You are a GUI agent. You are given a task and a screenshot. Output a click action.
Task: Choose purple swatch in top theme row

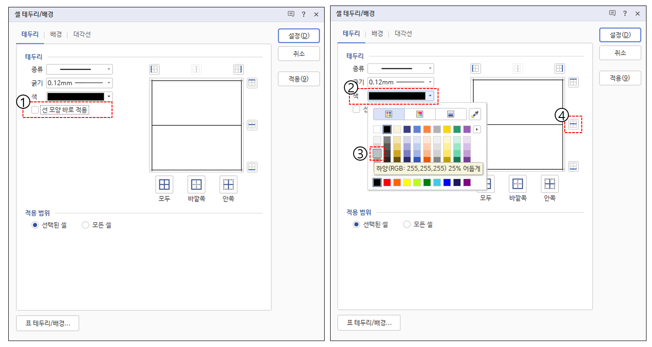(467, 129)
